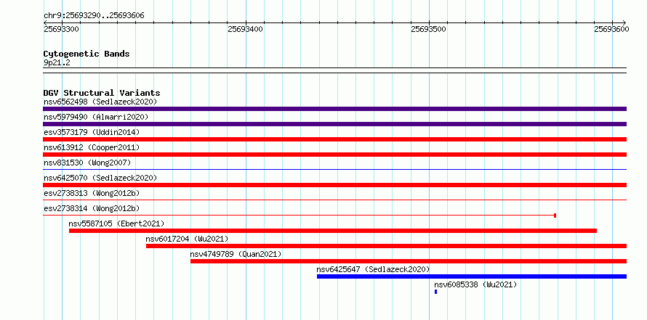
Task: Select the small nsv6085338 blue marker
Action: (x=435, y=292)
